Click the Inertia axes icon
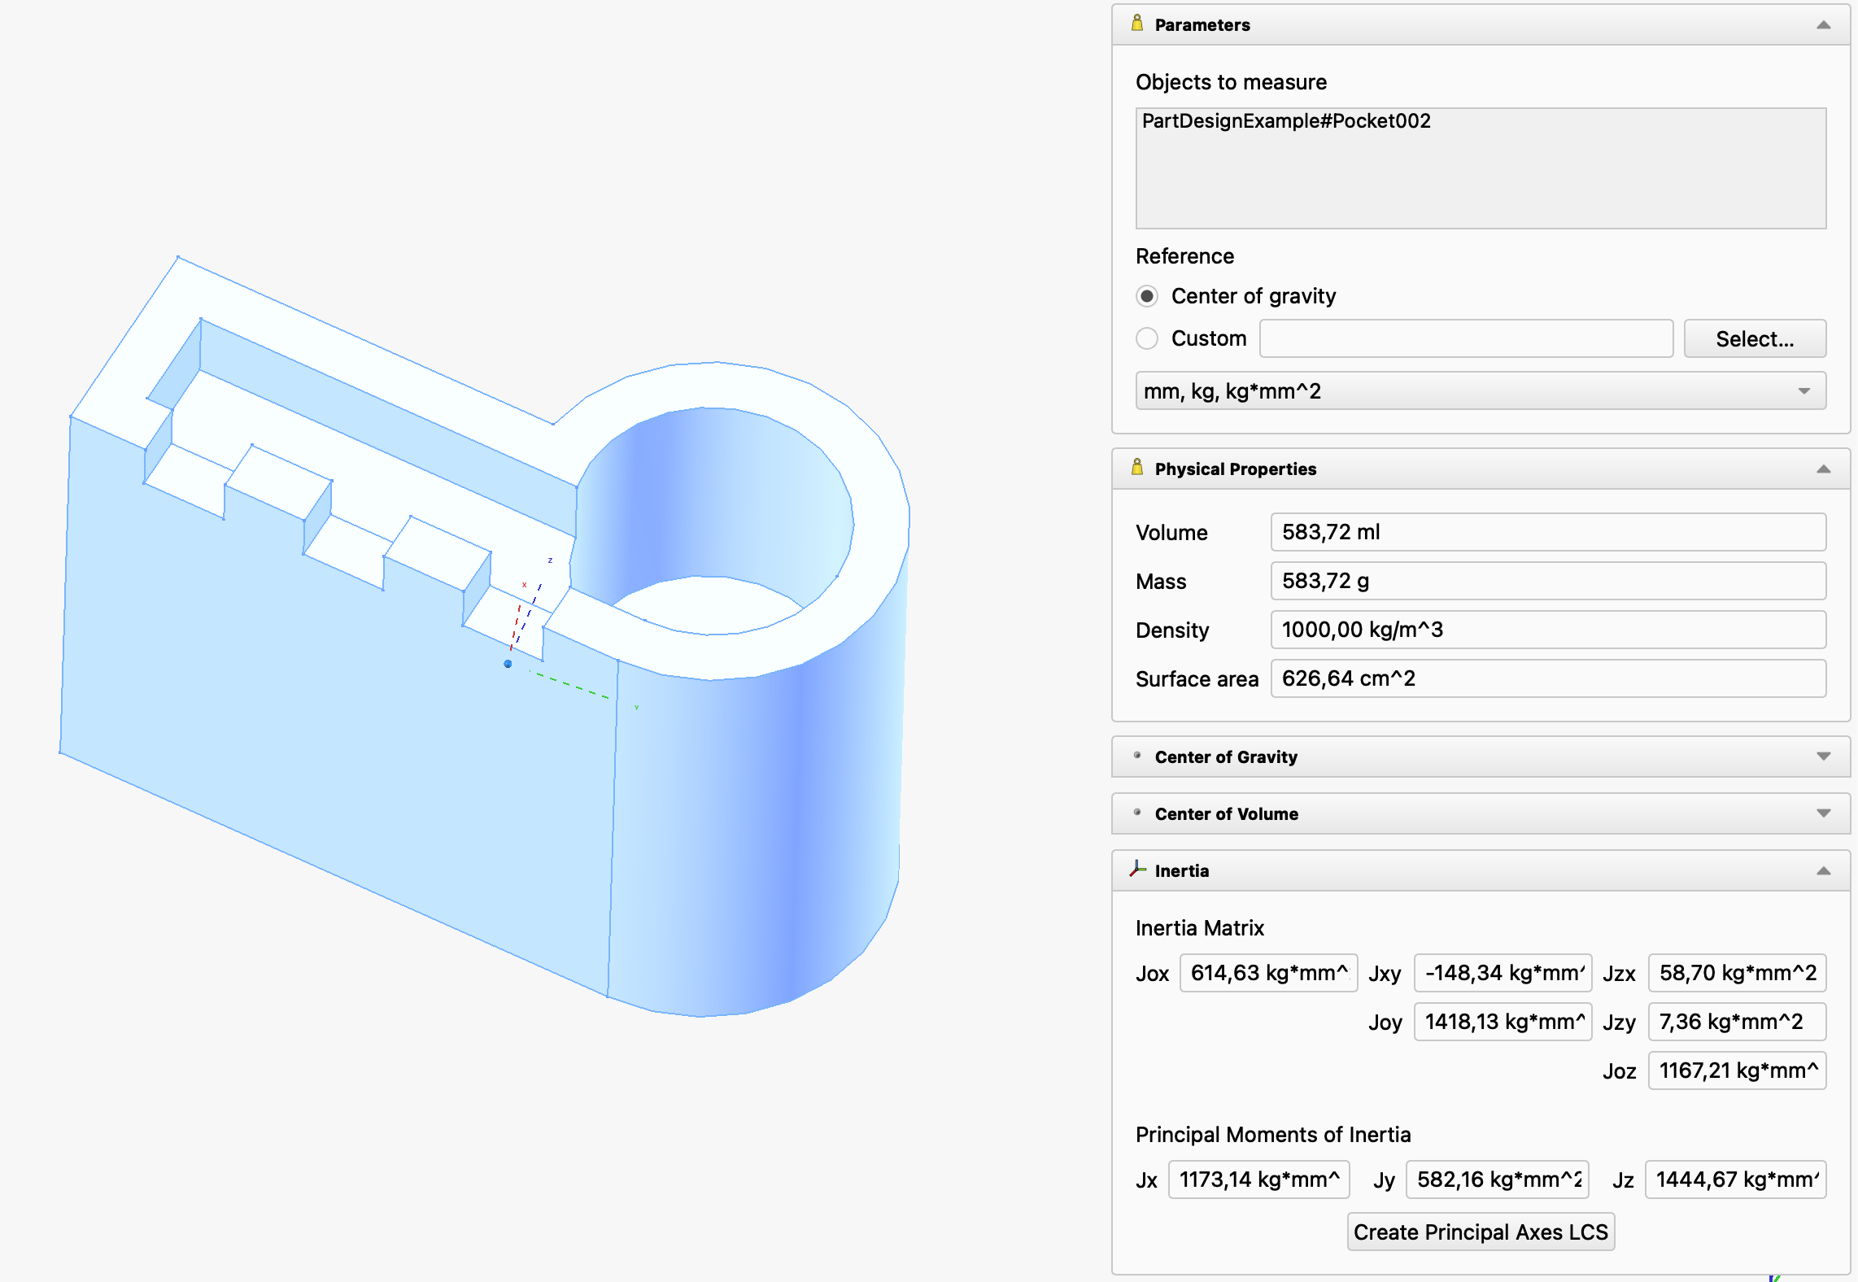The width and height of the screenshot is (1858, 1282). pyautogui.click(x=1137, y=870)
